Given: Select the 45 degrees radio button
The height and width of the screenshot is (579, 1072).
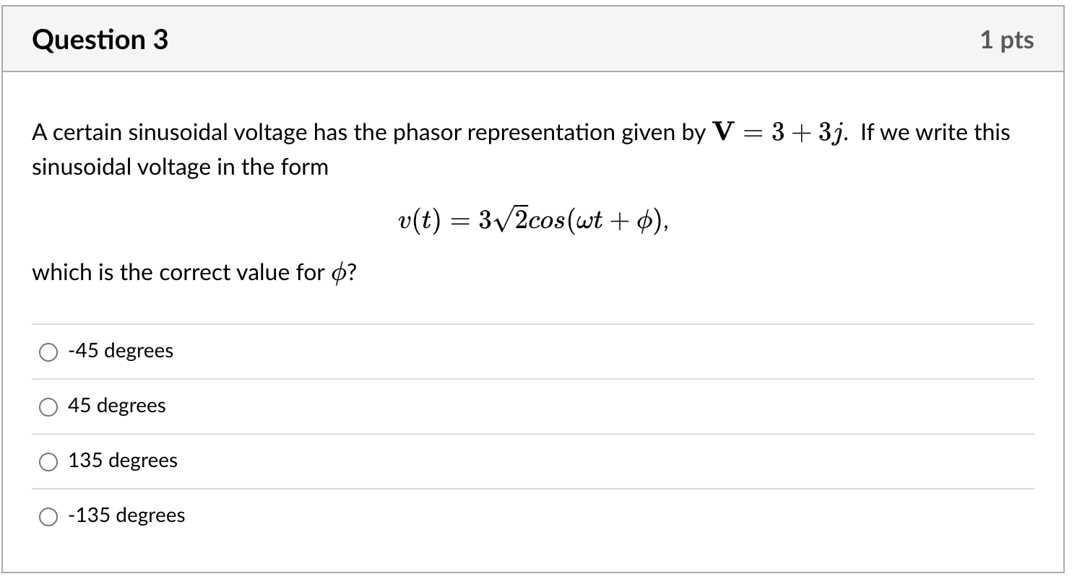Looking at the screenshot, I should pyautogui.click(x=48, y=406).
